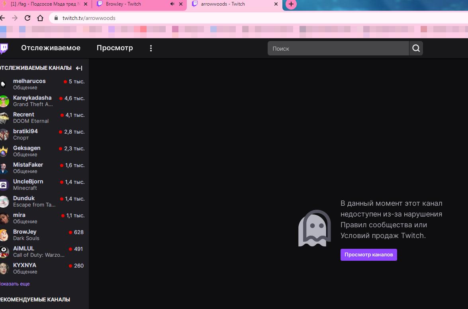Screen dimensions: 468x309
Task: Open UncleBjorn channel avatar
Action: pyautogui.click(x=4, y=185)
